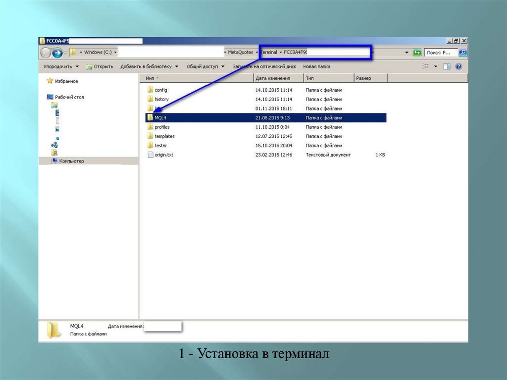Open recent pages dropdown beside Forward button

[65, 53]
